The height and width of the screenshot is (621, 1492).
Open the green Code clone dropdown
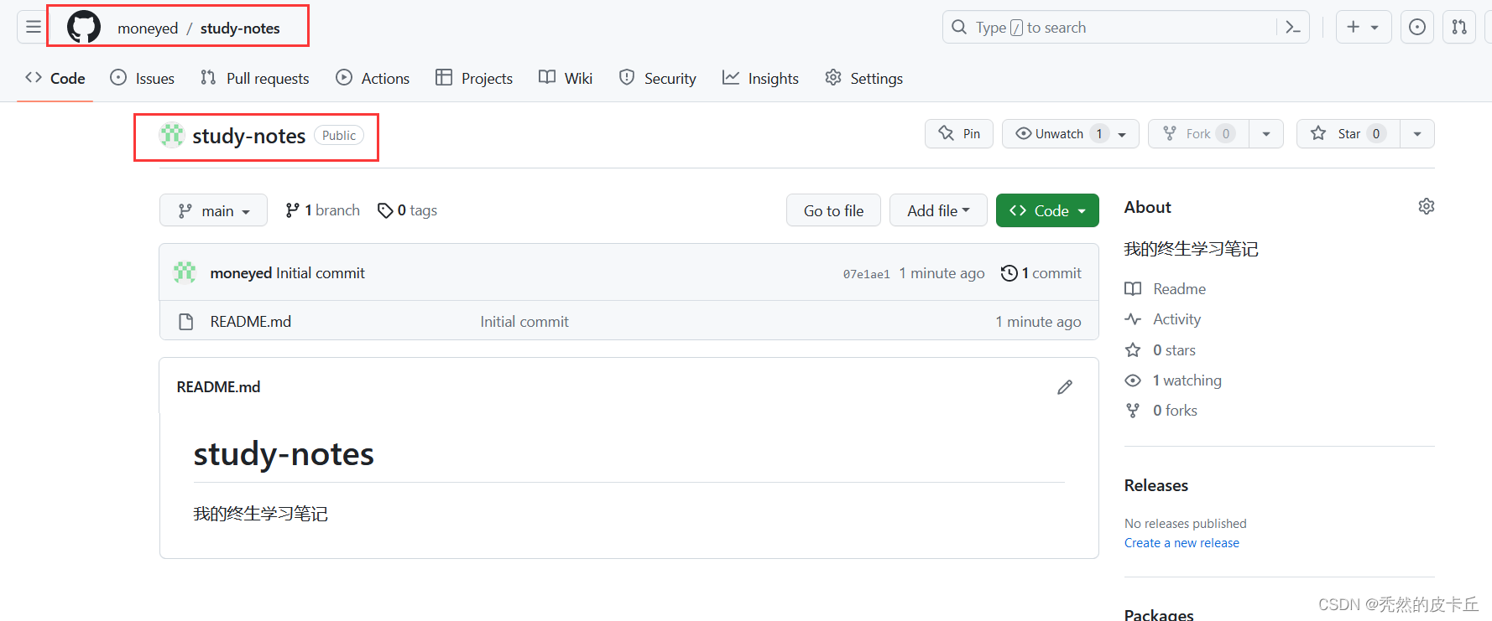[x=1047, y=210]
